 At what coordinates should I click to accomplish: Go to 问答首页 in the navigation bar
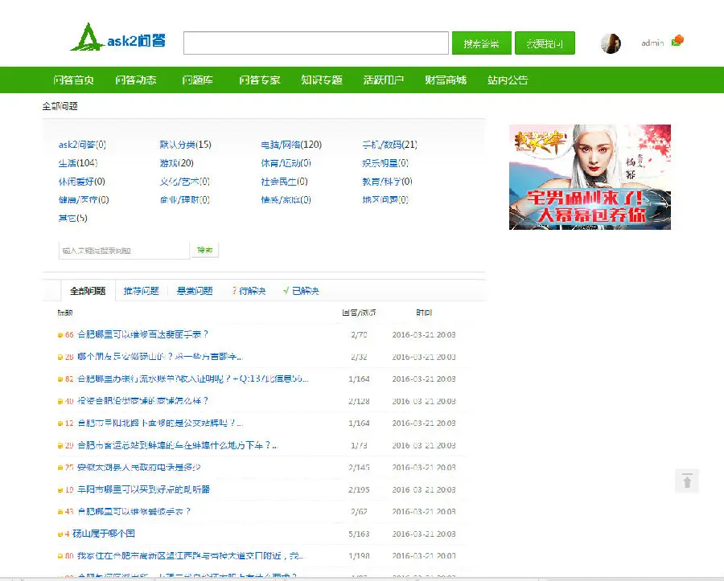(73, 80)
